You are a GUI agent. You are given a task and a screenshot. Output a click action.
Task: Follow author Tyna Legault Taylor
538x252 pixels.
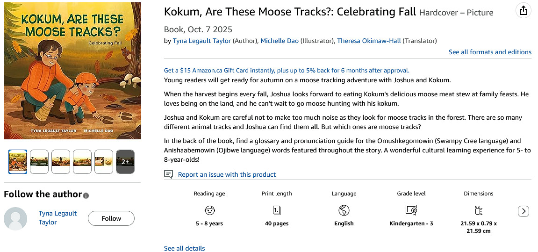click(111, 218)
